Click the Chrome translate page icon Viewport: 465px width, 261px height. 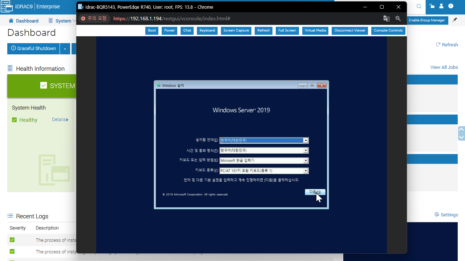[386, 18]
